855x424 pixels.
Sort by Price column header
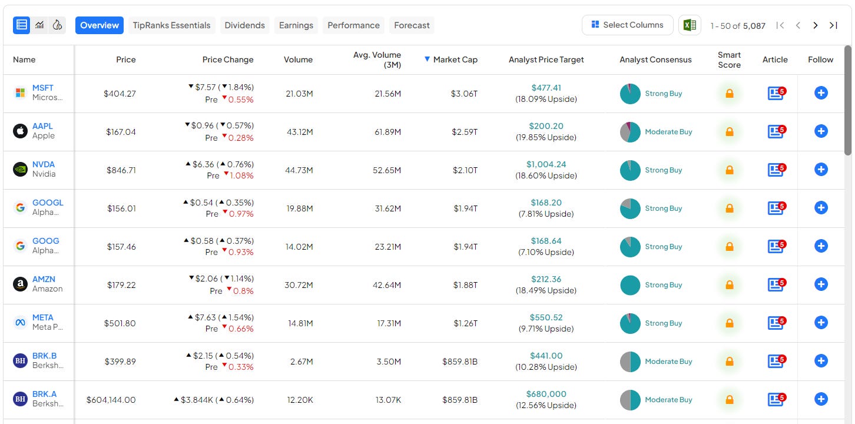[126, 59]
